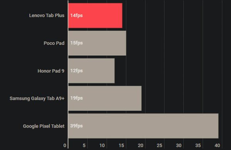Select the Google Pixel Tablet label
231x150 pixels.
point(44,126)
